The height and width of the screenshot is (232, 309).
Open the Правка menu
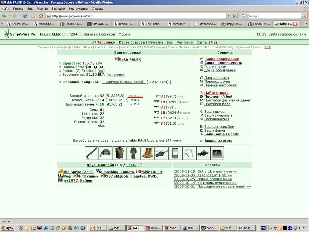[x=18, y=9]
